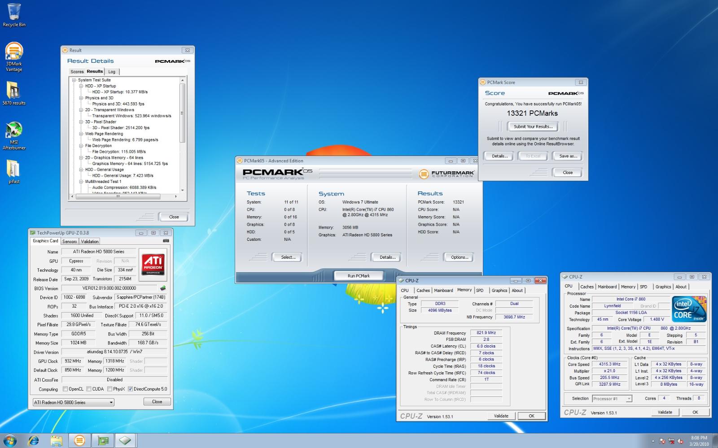
Task: Collapse the 3D - Pixel Shader node
Action: (x=81, y=122)
